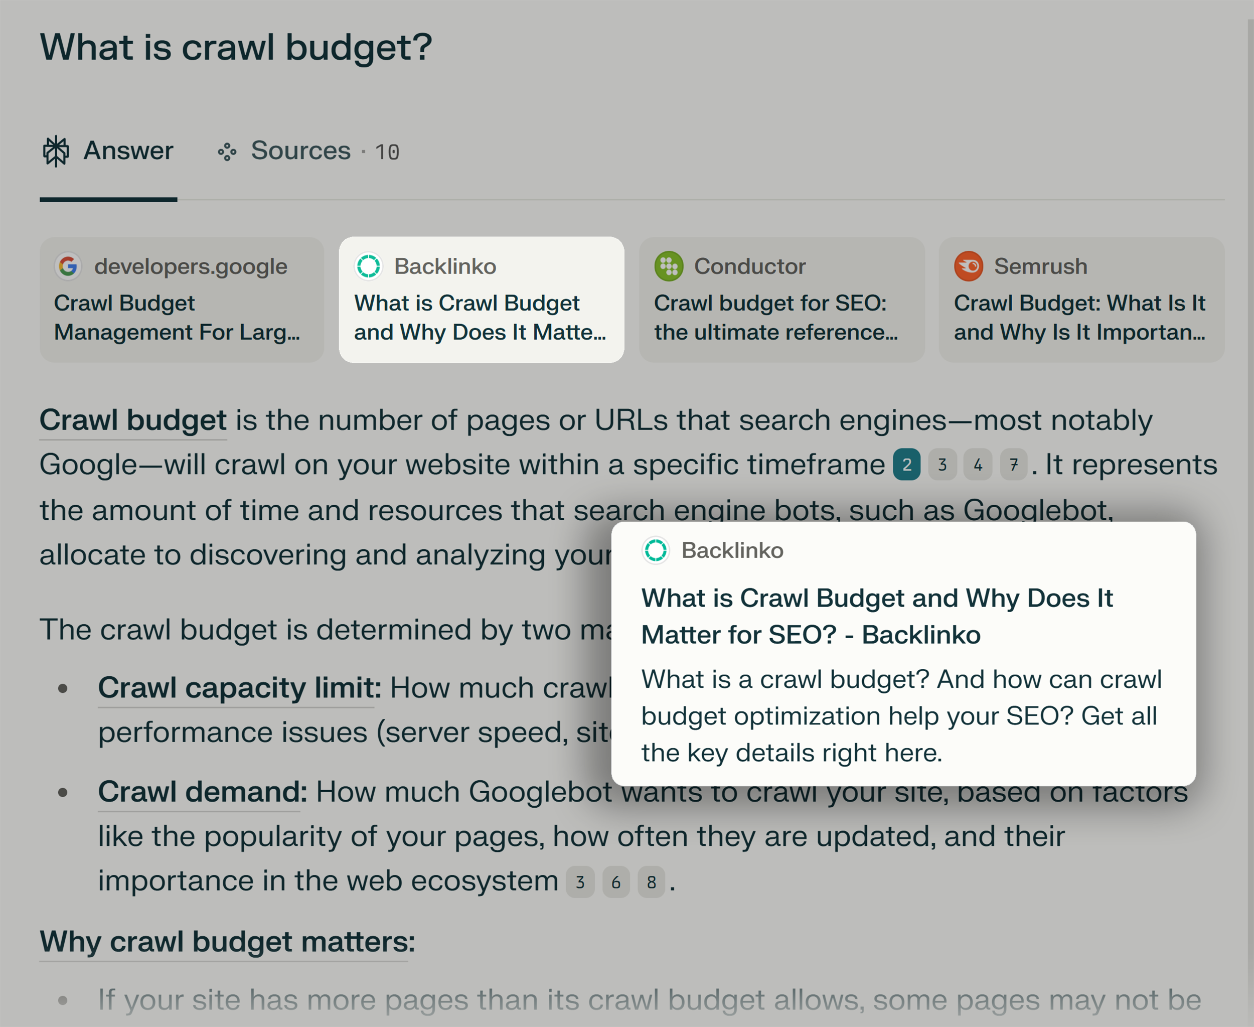The image size is (1254, 1027).
Task: Open the developers.google Crawl Budget Management card
Action: (182, 300)
